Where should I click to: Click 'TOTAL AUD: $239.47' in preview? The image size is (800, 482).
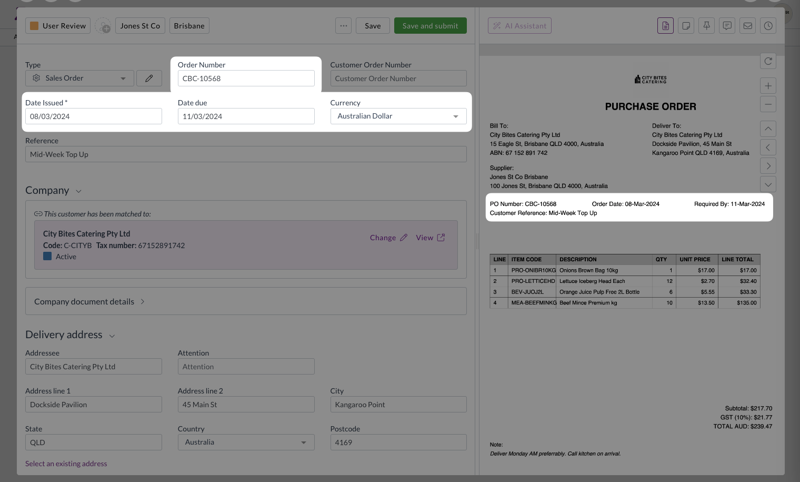(x=743, y=426)
